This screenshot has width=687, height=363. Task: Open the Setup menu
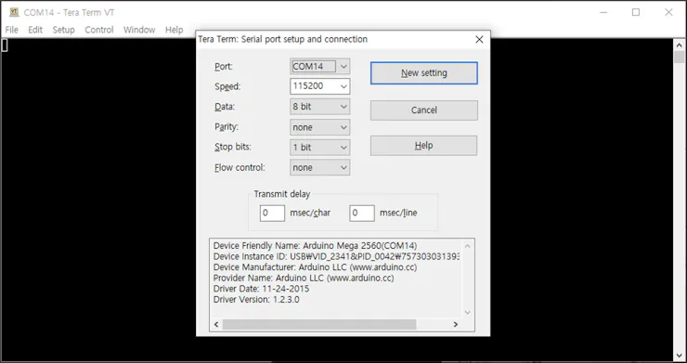63,30
